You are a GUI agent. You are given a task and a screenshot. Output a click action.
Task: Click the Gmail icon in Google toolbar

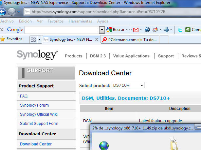136,30
